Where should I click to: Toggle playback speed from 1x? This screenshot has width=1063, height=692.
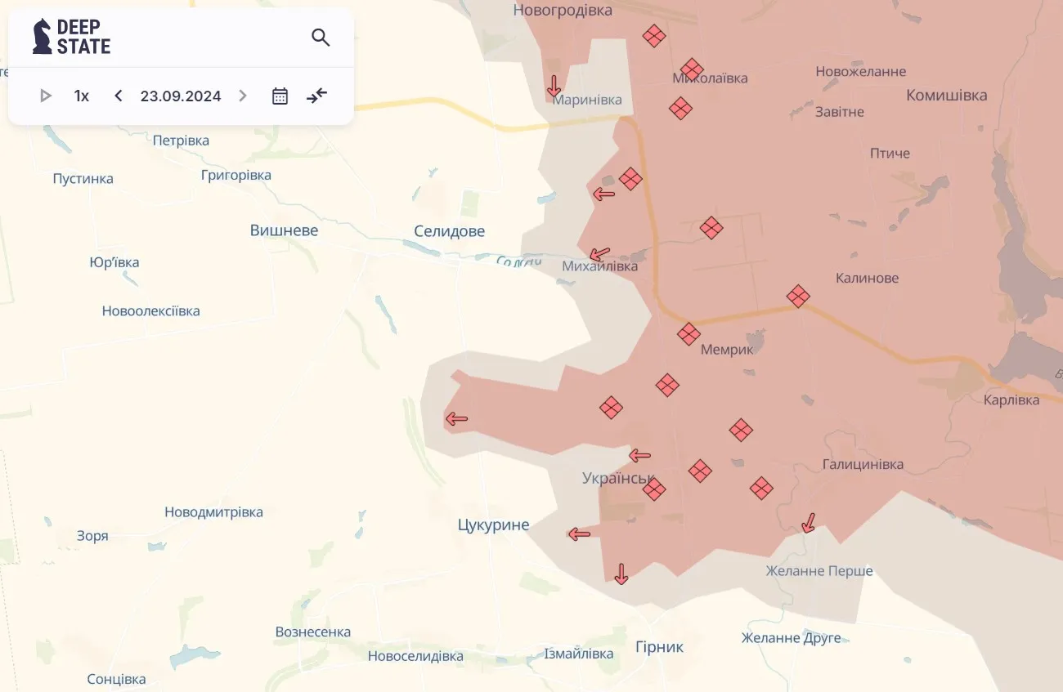[81, 96]
